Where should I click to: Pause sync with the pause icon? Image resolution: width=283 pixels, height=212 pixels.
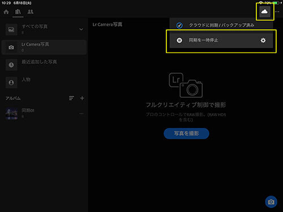tap(179, 40)
